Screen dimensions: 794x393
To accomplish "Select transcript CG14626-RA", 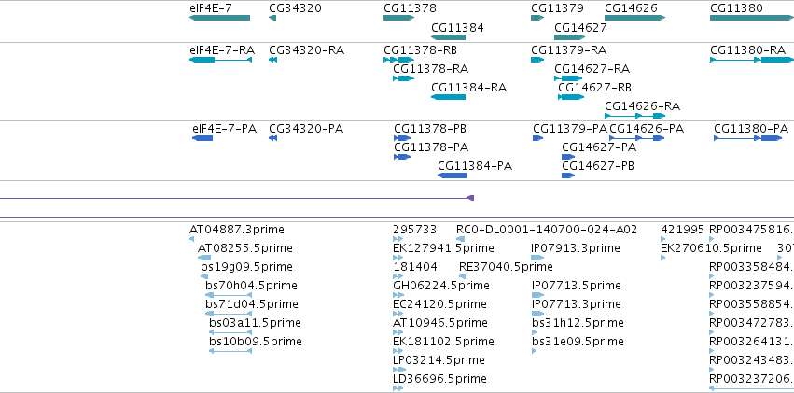I will click(634, 116).
